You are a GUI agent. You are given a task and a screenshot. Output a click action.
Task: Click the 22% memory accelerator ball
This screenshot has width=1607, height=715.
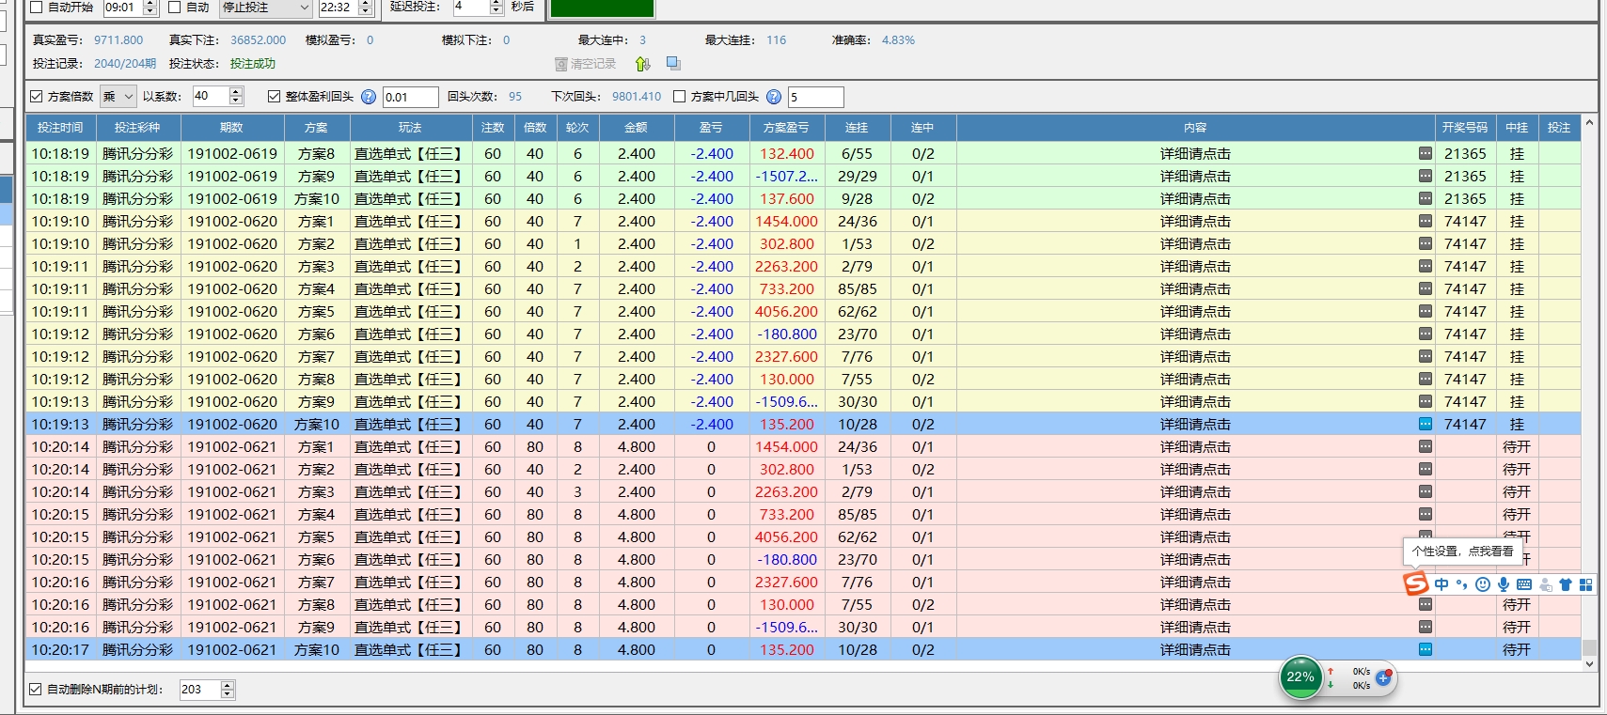tap(1300, 676)
